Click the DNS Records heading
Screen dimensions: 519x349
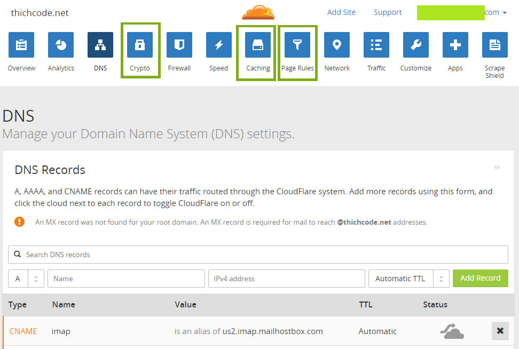point(50,170)
